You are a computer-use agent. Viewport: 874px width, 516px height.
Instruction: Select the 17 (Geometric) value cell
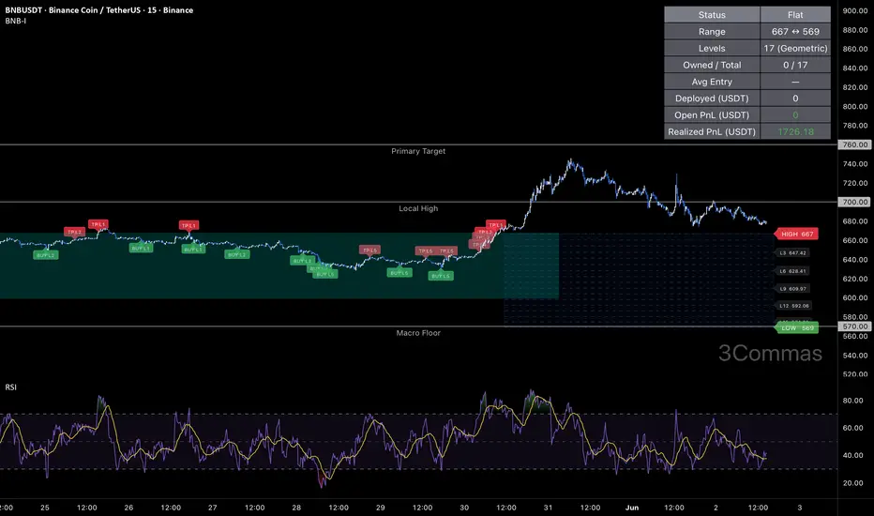tap(795, 48)
